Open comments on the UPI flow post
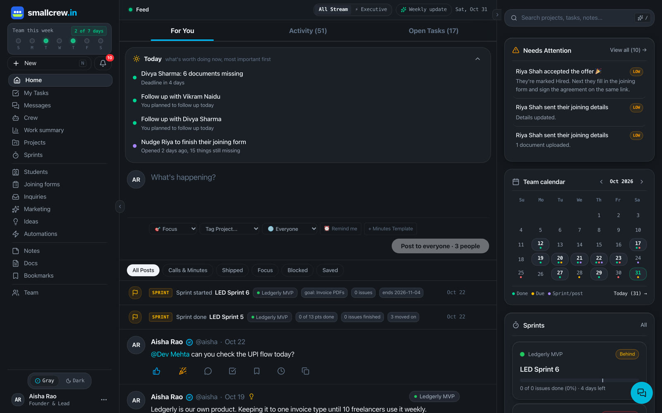The width and height of the screenshot is (662, 413). (x=208, y=371)
